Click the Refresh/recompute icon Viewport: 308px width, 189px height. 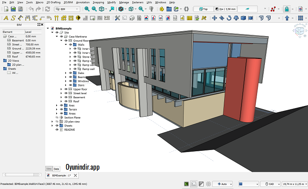47,9
